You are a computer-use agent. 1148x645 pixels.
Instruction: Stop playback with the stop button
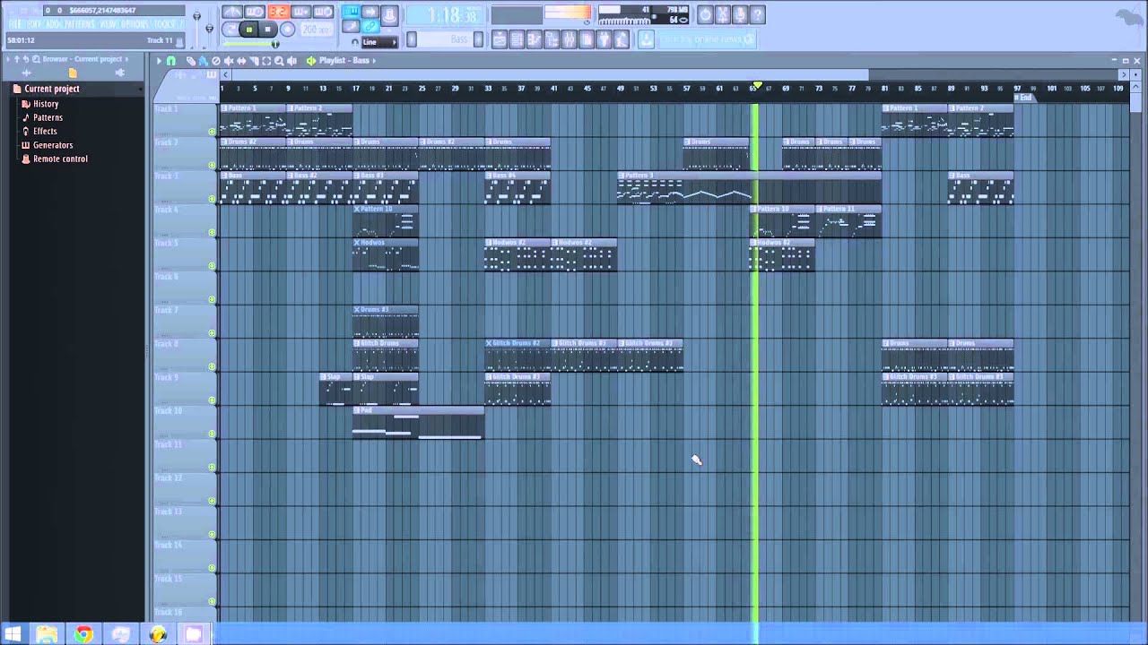click(x=267, y=30)
